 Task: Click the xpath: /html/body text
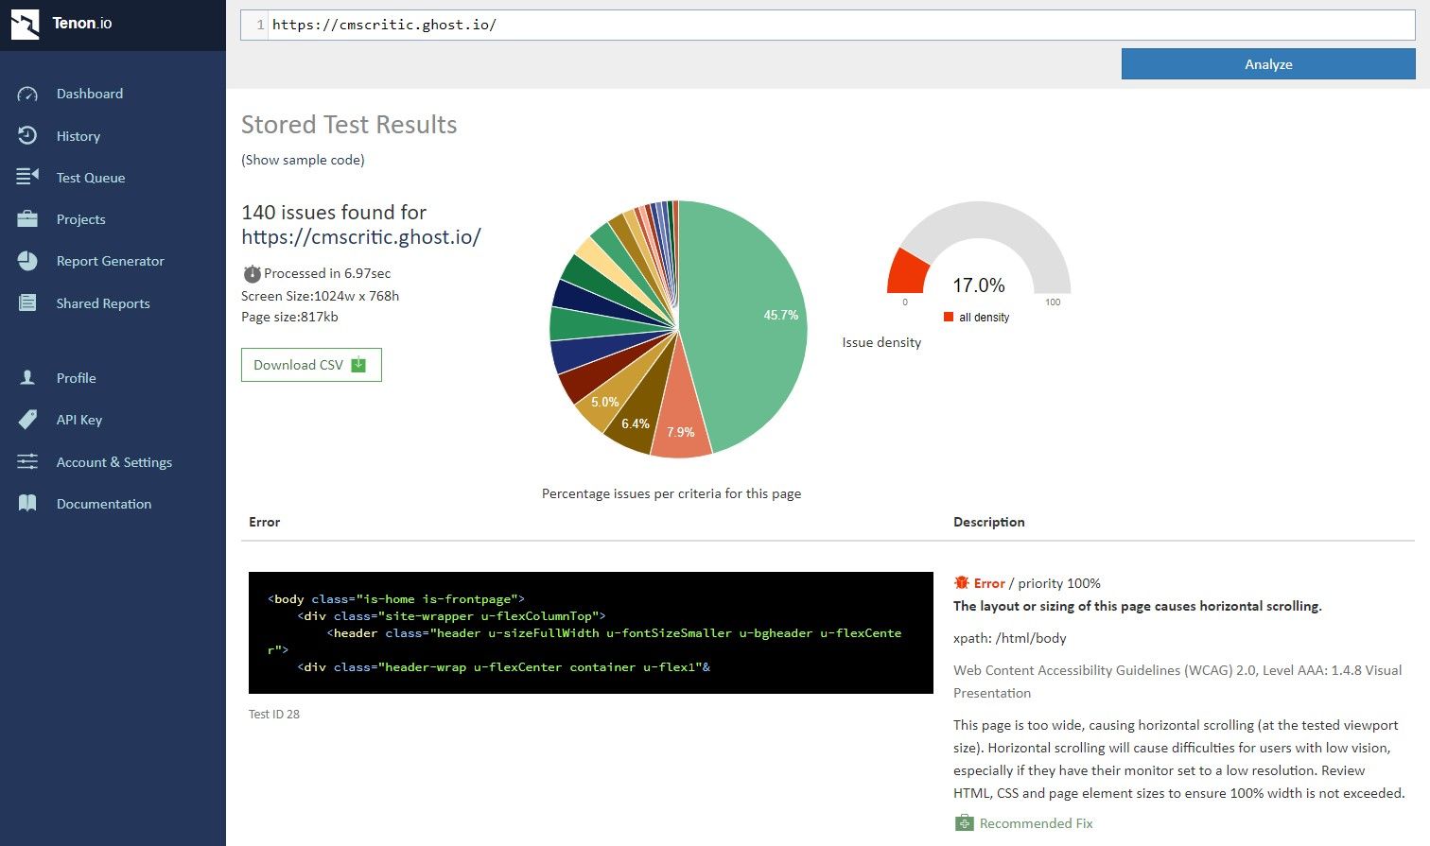(1010, 638)
